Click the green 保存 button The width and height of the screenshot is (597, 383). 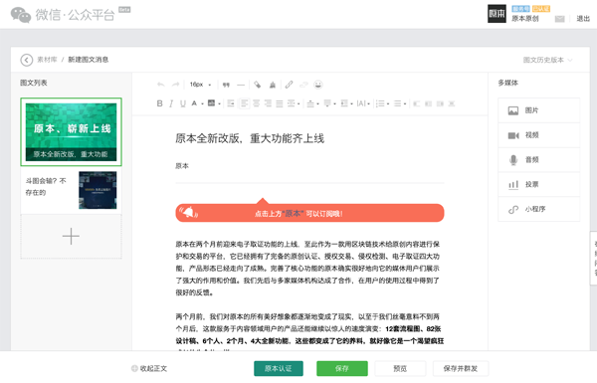coord(342,368)
